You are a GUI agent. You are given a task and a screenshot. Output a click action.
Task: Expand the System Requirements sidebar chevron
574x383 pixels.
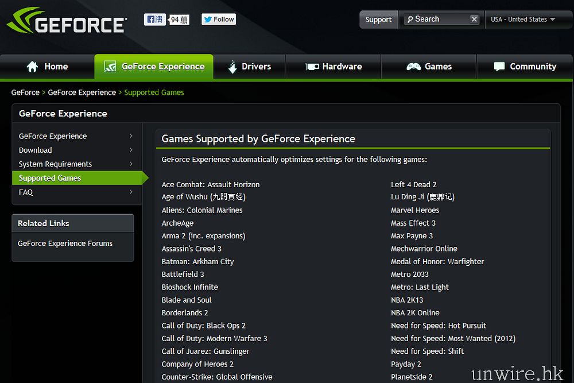(x=131, y=164)
